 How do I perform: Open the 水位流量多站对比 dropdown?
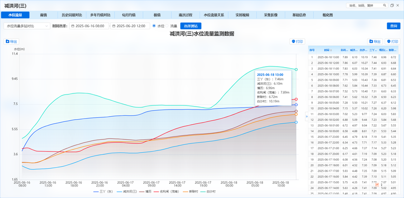point(27,26)
